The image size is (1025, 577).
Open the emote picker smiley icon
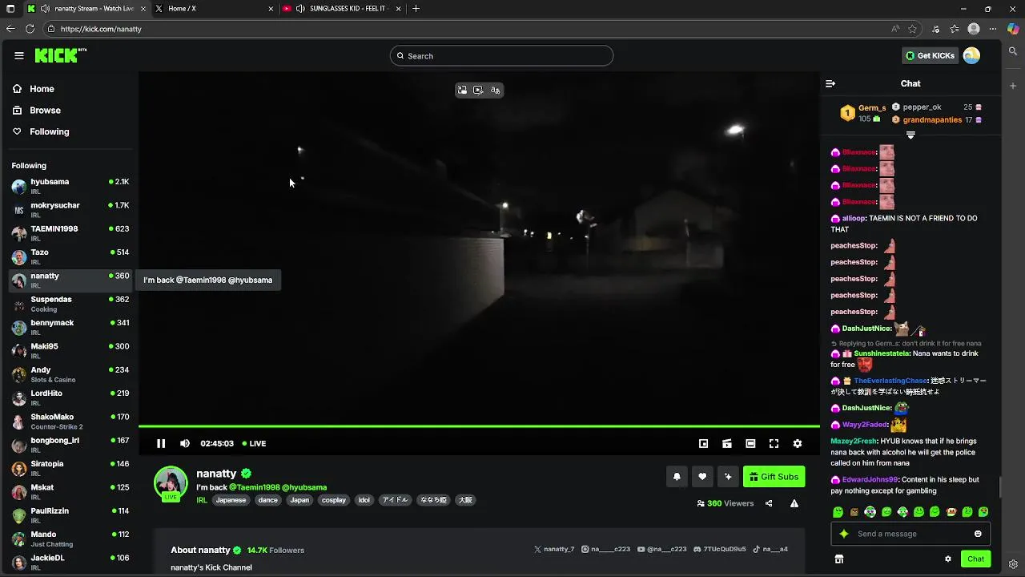[x=978, y=534]
